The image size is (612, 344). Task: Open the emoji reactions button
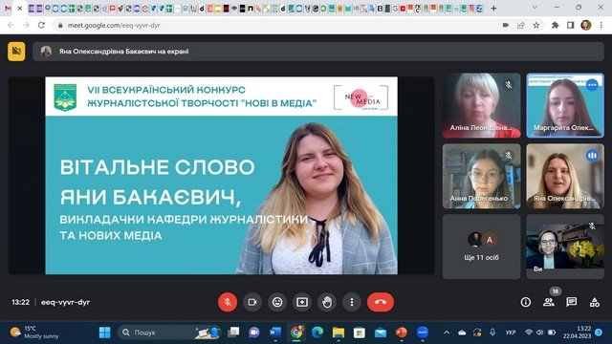[277, 302]
